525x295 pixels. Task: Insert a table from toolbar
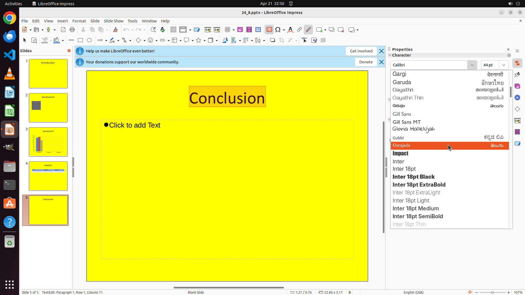pyautogui.click(x=227, y=30)
